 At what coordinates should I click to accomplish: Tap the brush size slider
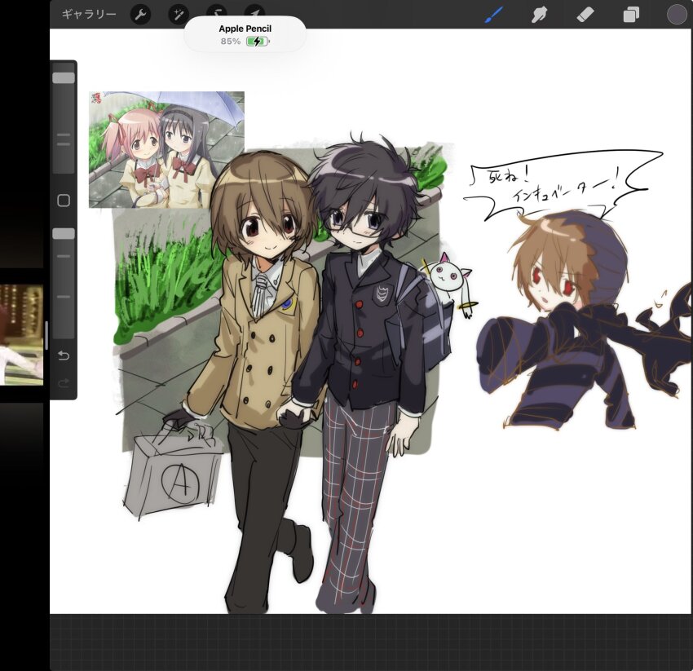point(63,76)
